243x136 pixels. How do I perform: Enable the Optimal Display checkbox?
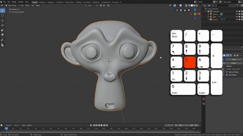point(227,72)
